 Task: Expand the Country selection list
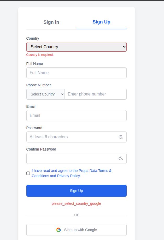(76, 47)
